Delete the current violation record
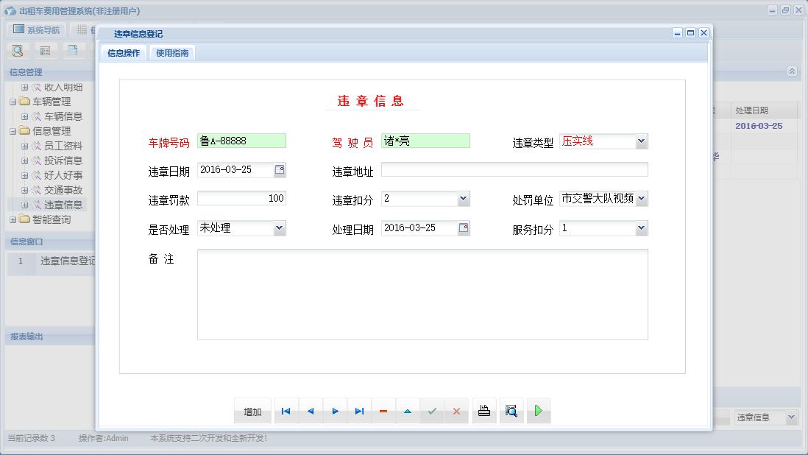 coord(383,411)
